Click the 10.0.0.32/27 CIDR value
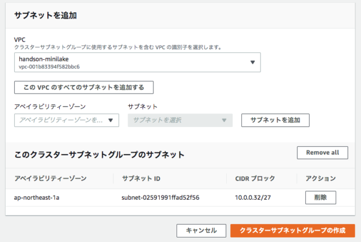The height and width of the screenshot is (242, 361). (253, 197)
